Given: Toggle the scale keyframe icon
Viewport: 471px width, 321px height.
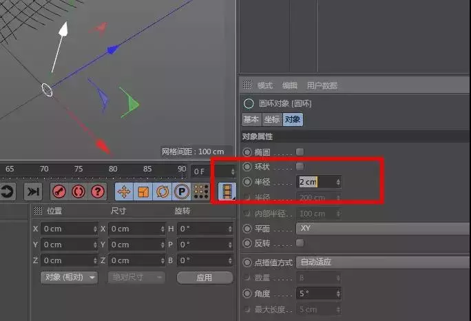Looking at the screenshot, I should [143, 191].
